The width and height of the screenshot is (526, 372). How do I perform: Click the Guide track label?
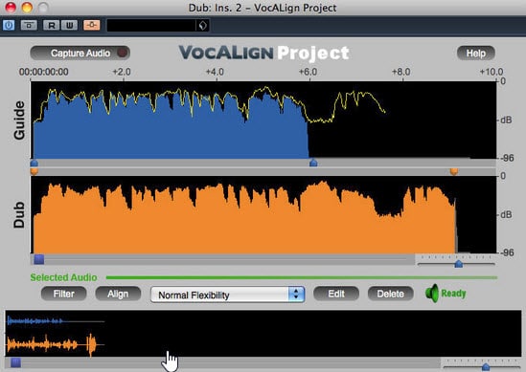pos(19,120)
